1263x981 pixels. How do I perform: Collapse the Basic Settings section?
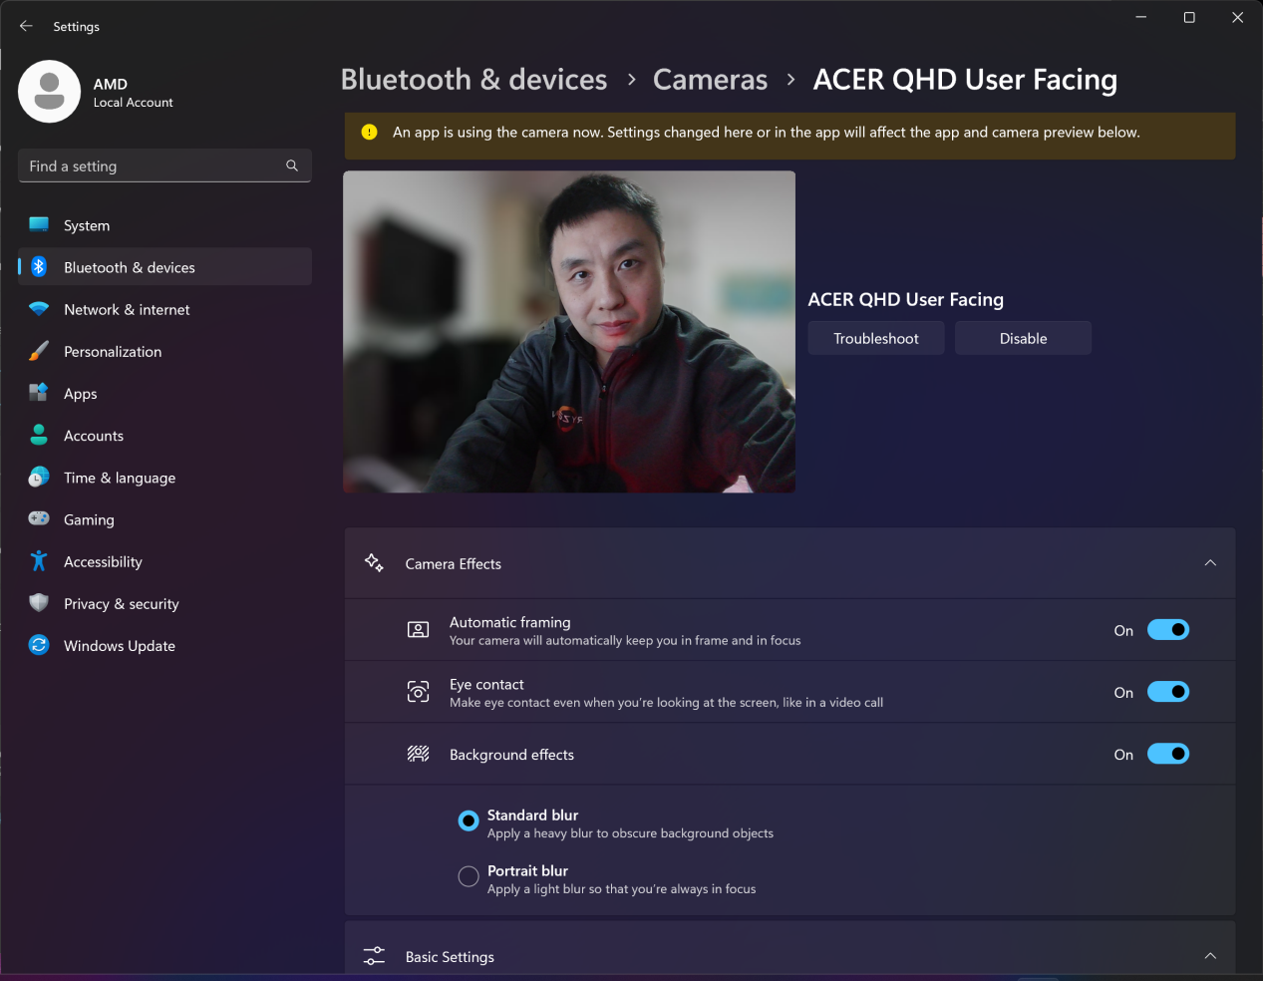point(1210,956)
